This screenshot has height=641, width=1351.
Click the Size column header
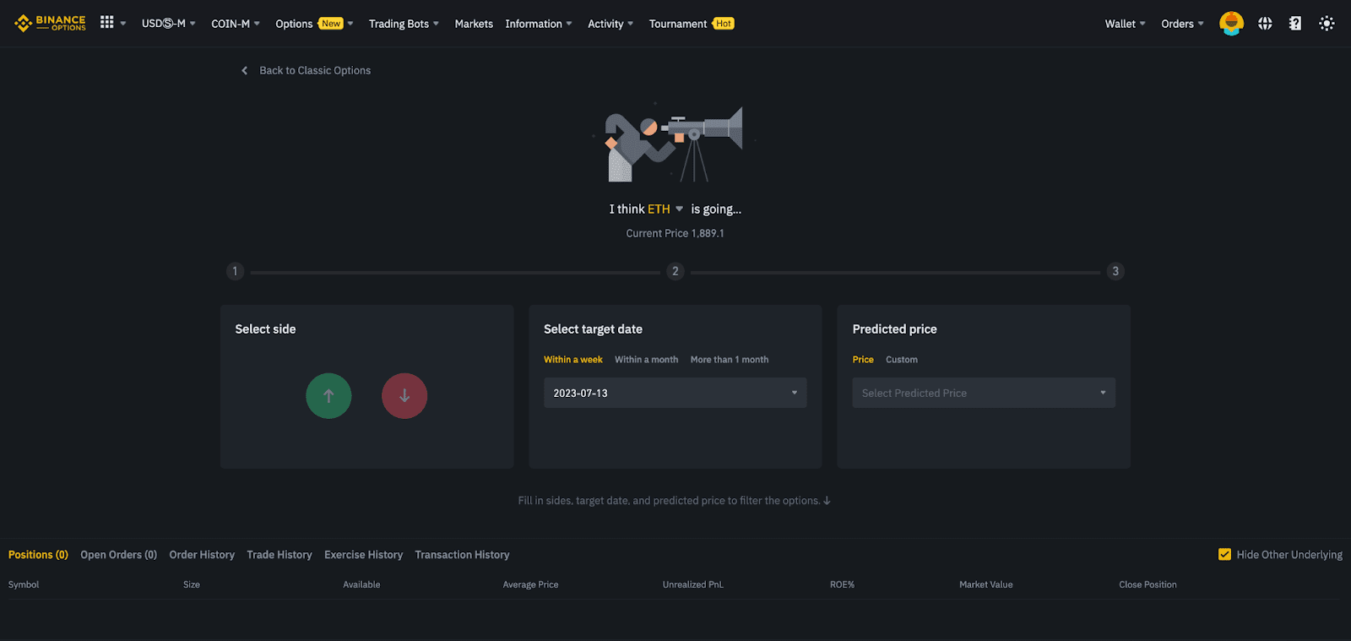point(192,584)
